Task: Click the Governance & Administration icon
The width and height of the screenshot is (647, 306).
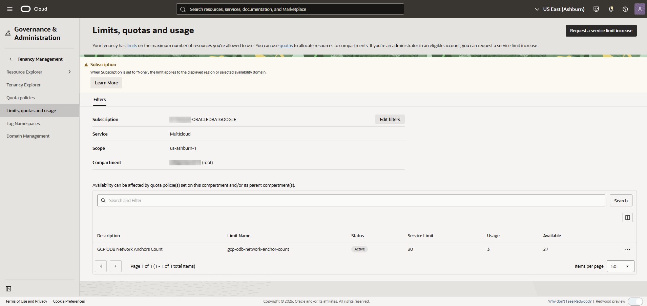Action: [x=8, y=34]
